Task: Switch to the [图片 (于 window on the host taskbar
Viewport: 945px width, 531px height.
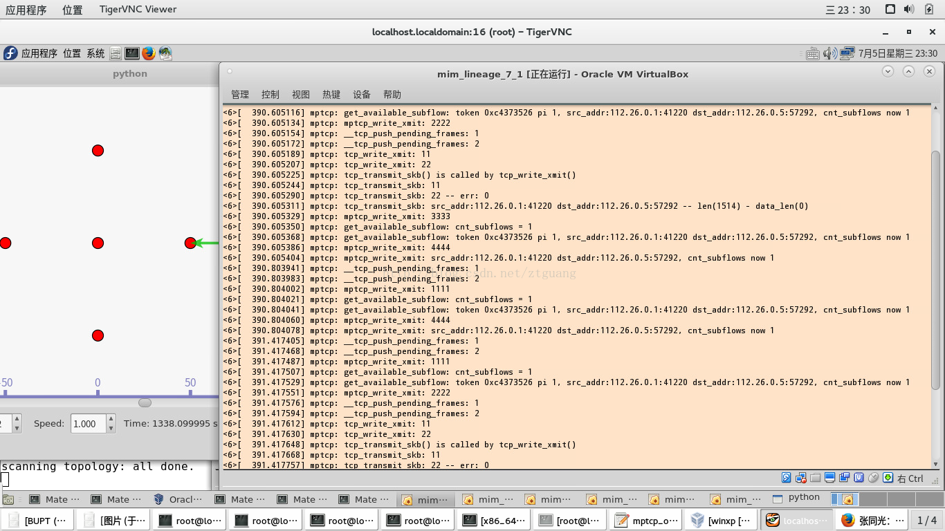Action: point(114,521)
